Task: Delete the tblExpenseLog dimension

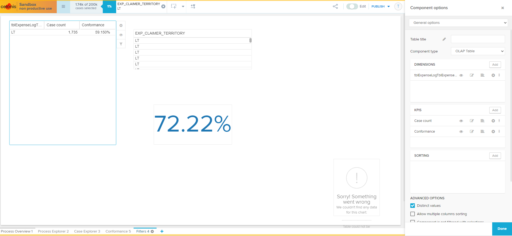Action: coord(493,75)
